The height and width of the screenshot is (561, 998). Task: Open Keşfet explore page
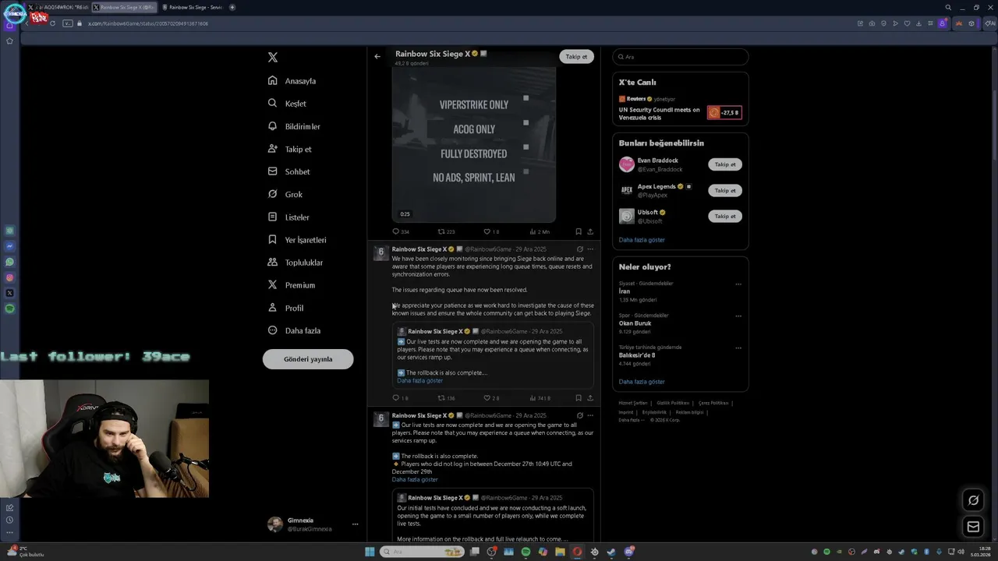tap(287, 104)
